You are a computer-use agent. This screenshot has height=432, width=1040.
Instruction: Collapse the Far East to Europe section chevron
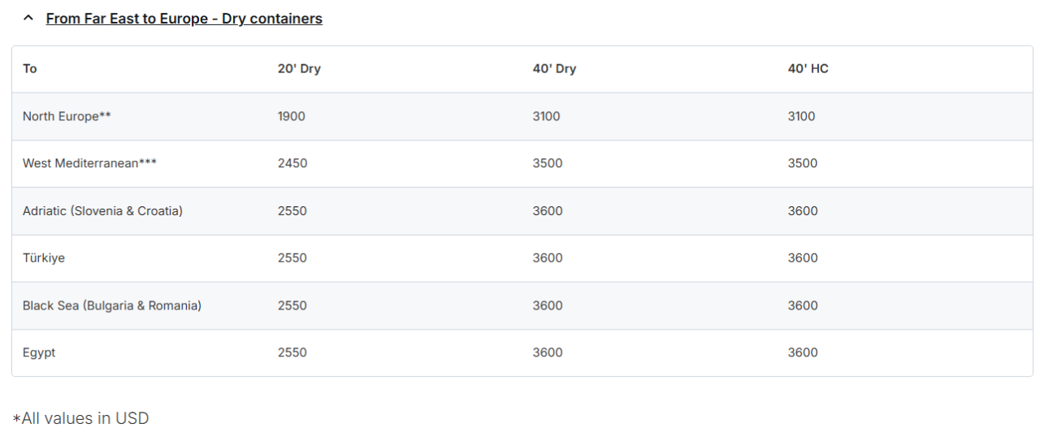pyautogui.click(x=29, y=19)
